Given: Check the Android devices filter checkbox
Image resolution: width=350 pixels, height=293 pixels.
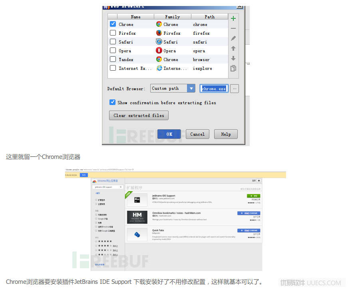Looking at the screenshot, I should click(x=96, y=227).
